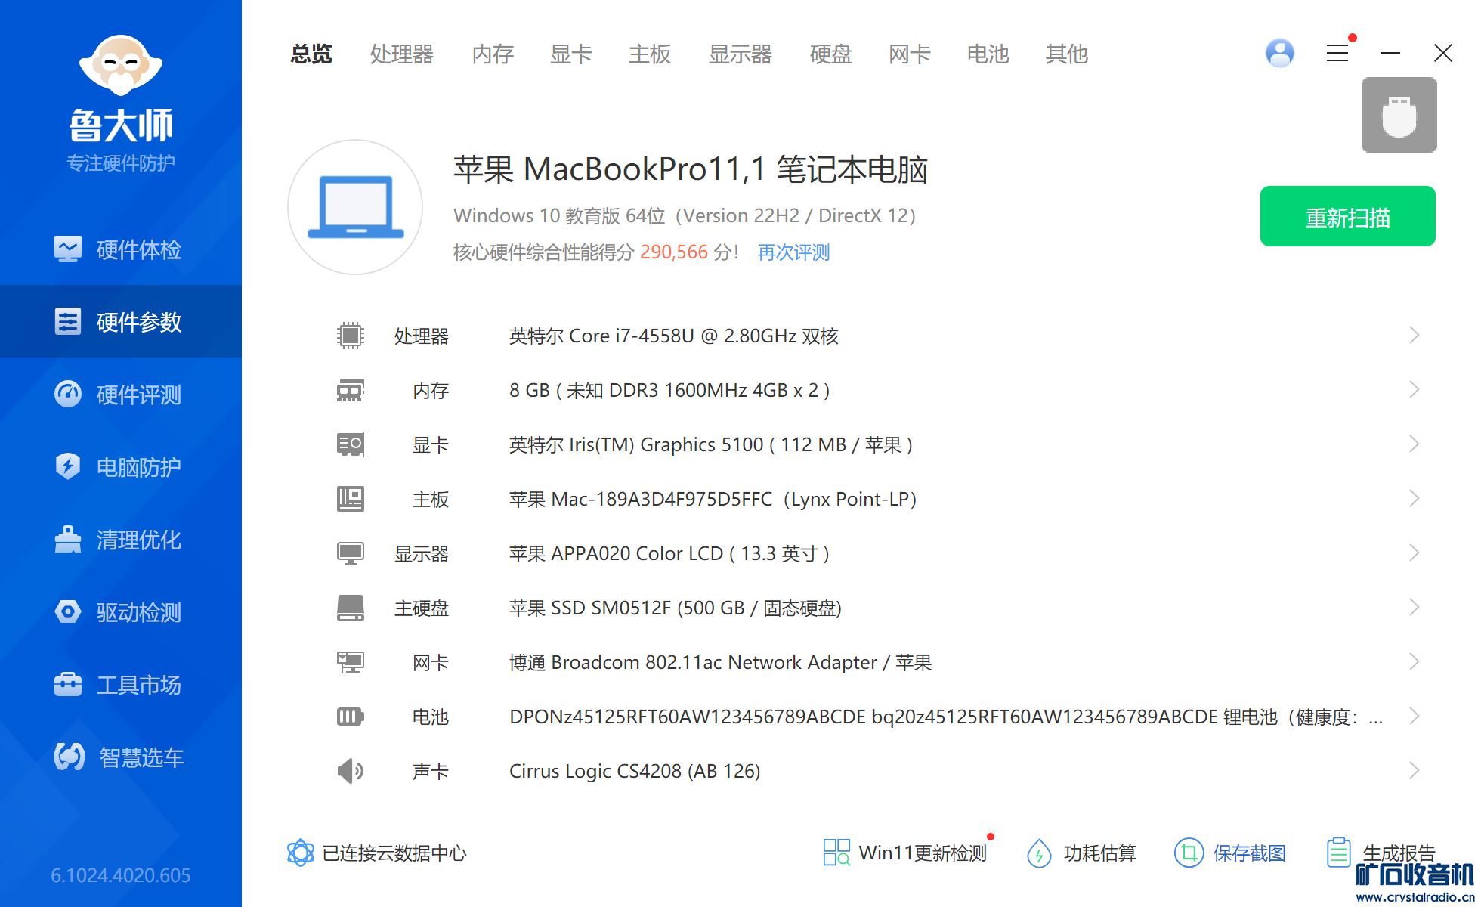Click the 再次评测 link
Image resolution: width=1481 pixels, height=907 pixels.
coord(793,252)
